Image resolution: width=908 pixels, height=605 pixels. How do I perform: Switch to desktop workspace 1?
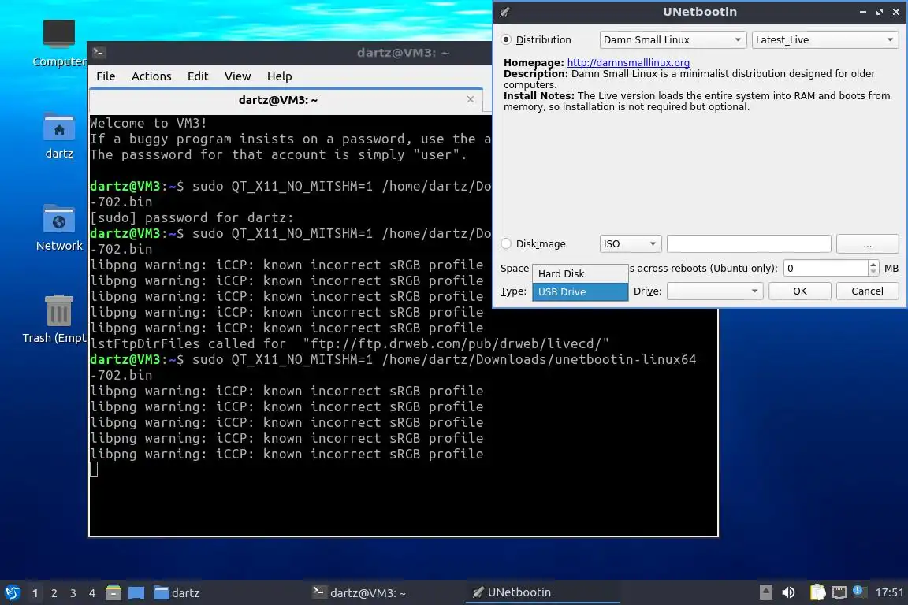pyautogui.click(x=35, y=593)
